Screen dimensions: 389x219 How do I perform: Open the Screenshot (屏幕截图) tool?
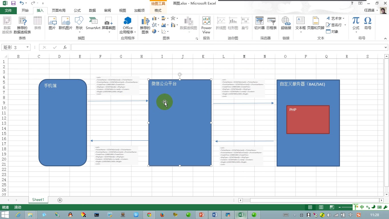tap(109, 25)
